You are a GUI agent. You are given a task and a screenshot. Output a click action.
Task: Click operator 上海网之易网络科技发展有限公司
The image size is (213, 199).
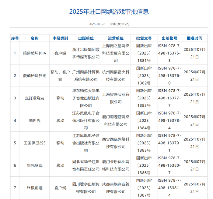click(116, 53)
